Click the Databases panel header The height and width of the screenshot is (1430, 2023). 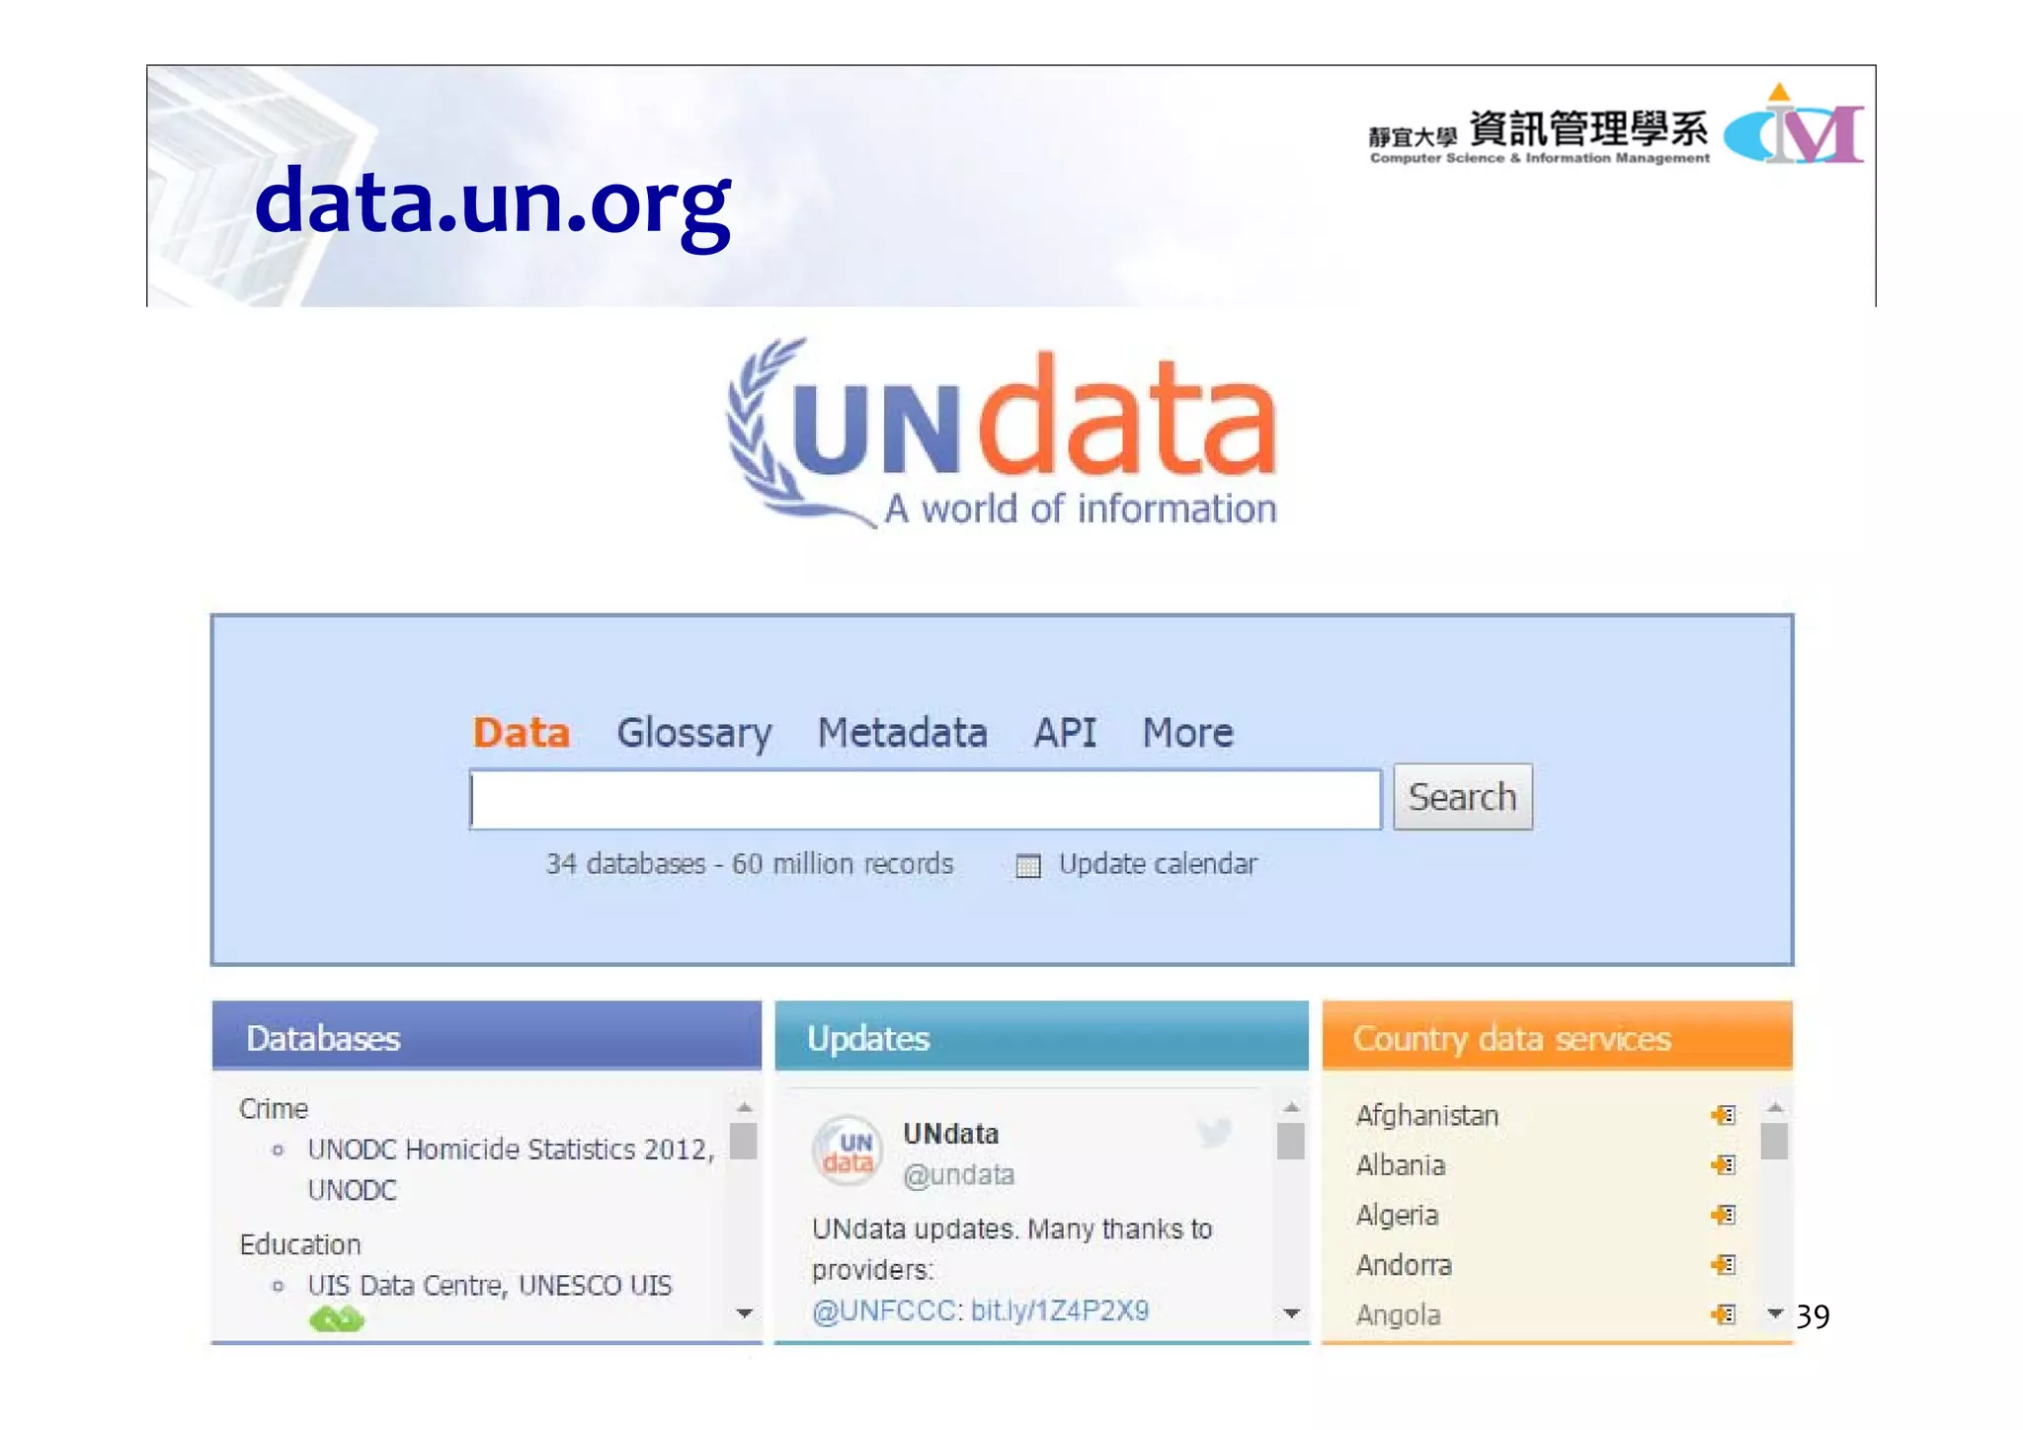487,1036
